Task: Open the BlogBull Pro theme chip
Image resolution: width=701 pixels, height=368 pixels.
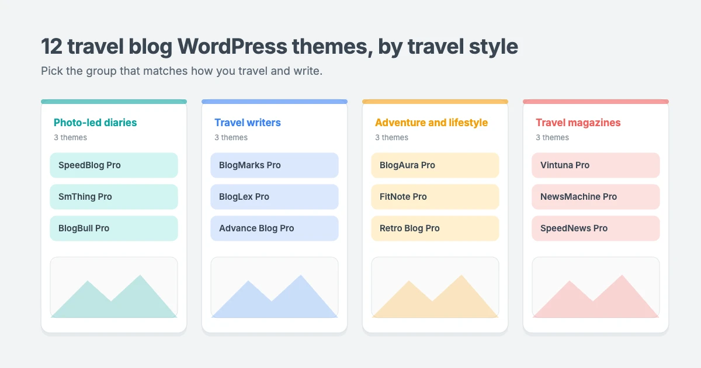Action: click(114, 228)
